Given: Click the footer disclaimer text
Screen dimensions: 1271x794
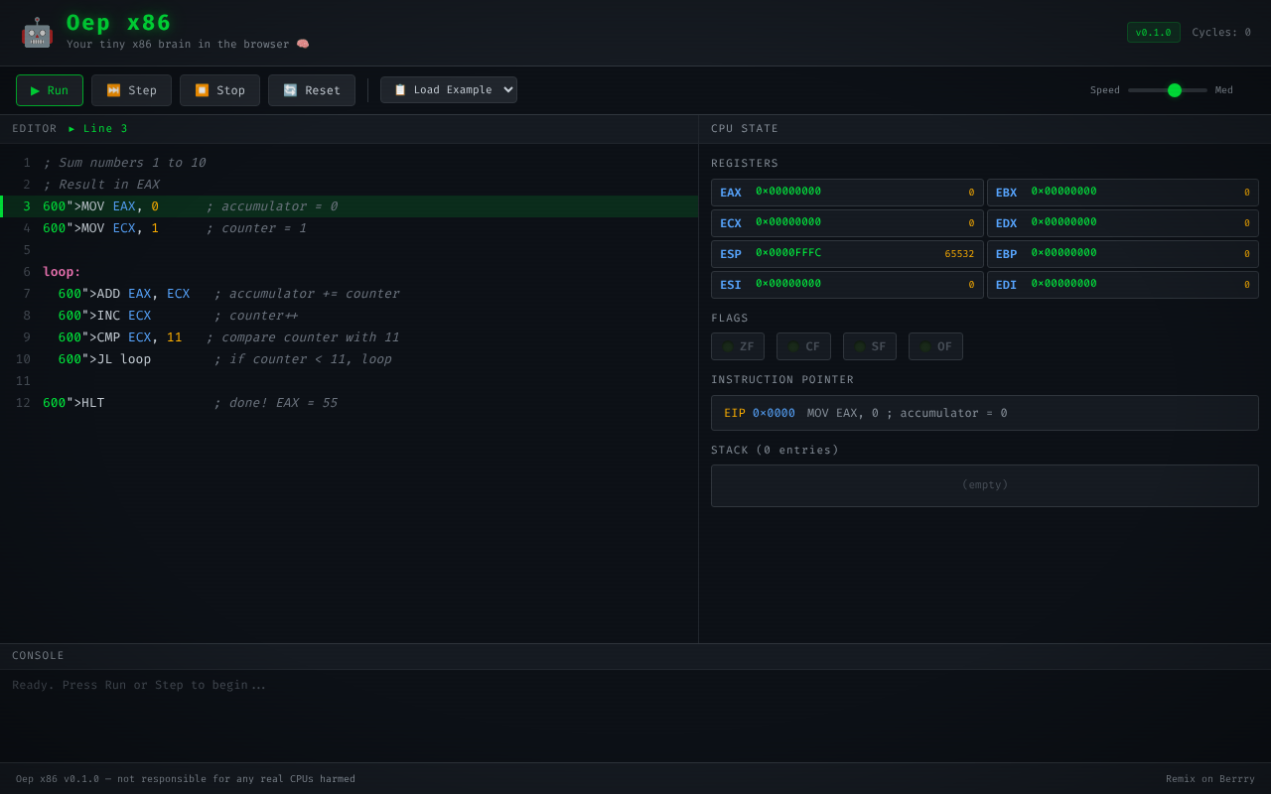Looking at the screenshot, I should coord(186,779).
